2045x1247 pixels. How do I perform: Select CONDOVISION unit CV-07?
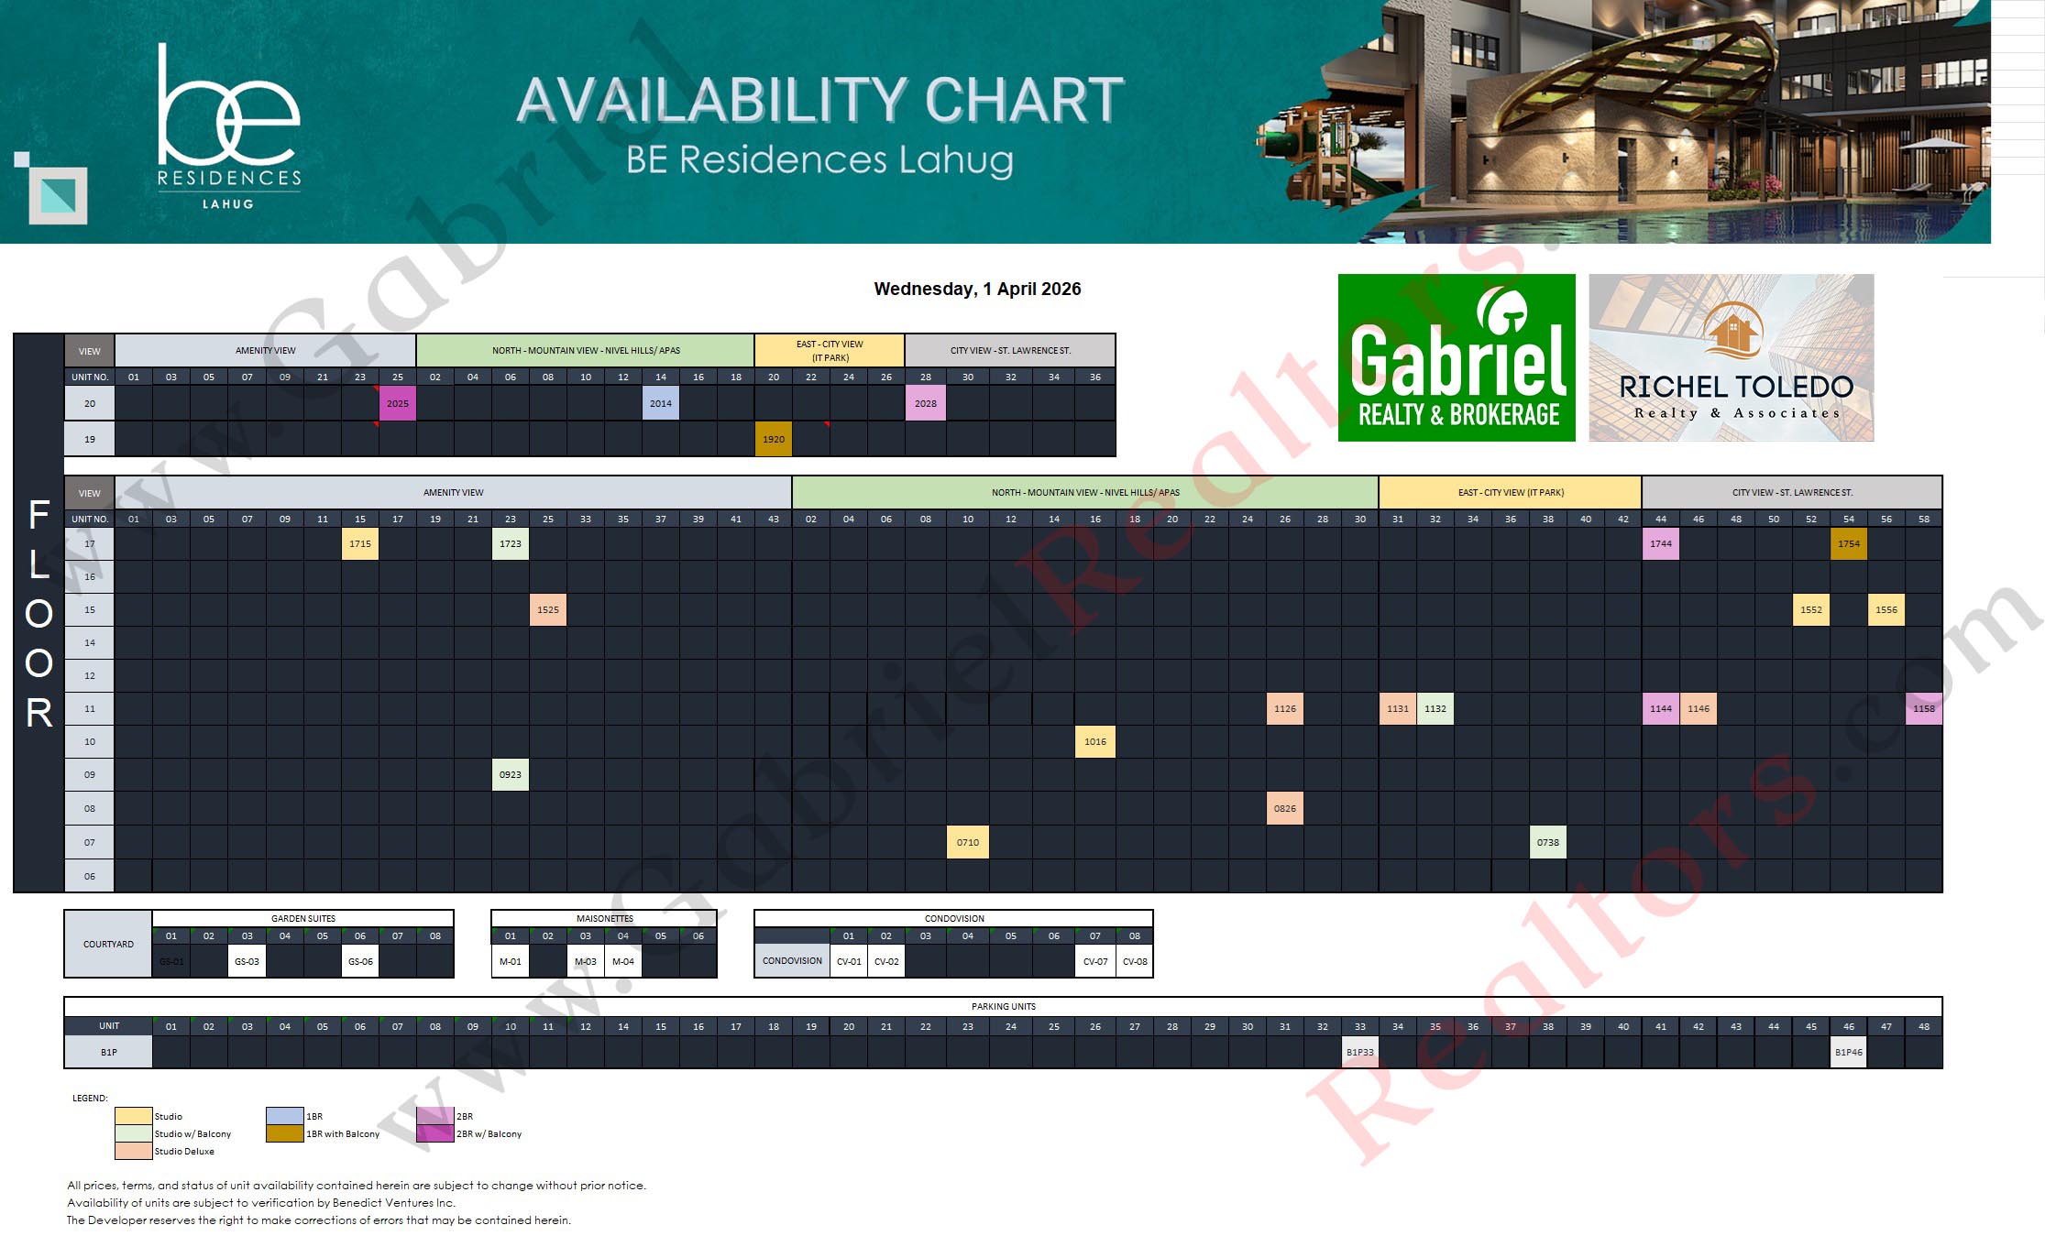click(x=1096, y=961)
